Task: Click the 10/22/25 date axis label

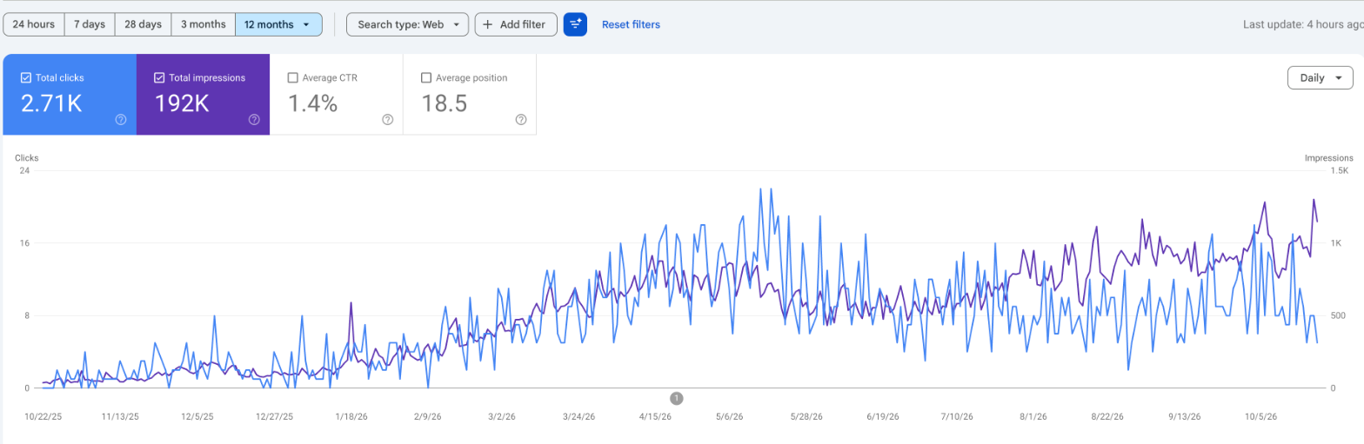Action: 43,417
